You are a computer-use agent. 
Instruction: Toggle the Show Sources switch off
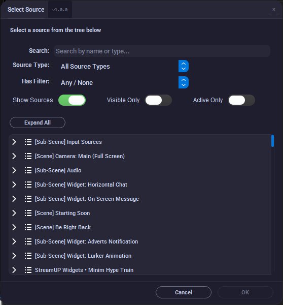pyautogui.click(x=72, y=100)
